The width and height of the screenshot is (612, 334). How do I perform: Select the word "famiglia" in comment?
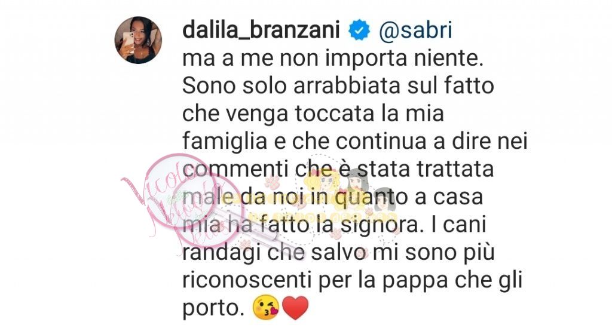tap(225, 142)
